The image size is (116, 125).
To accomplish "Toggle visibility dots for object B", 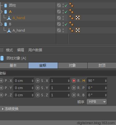I will 63,24.
